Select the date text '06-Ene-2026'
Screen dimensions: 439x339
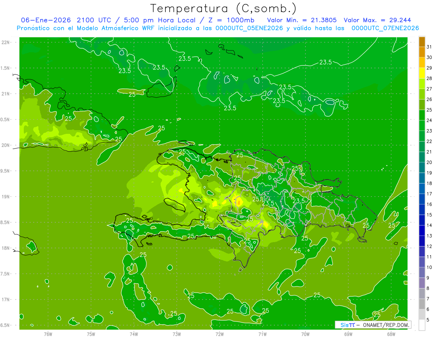click(x=46, y=20)
